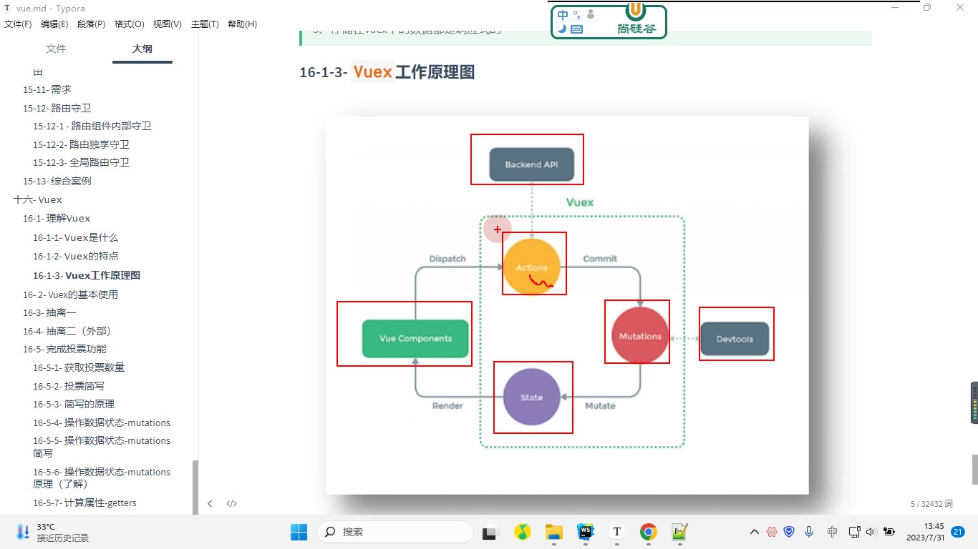
Task: Show hidden tray icons chevron
Action: (x=754, y=532)
